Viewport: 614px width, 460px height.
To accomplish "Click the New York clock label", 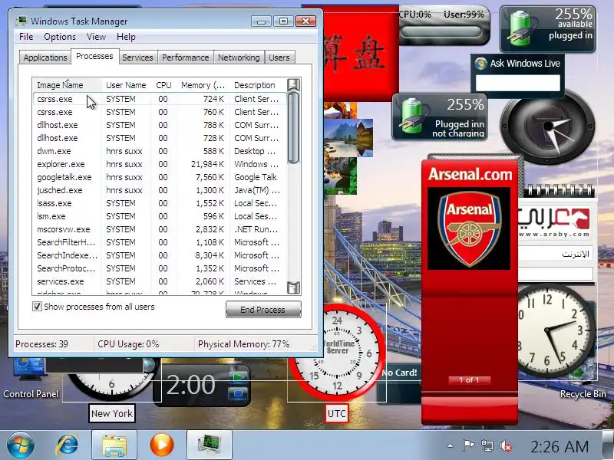I will [112, 413].
